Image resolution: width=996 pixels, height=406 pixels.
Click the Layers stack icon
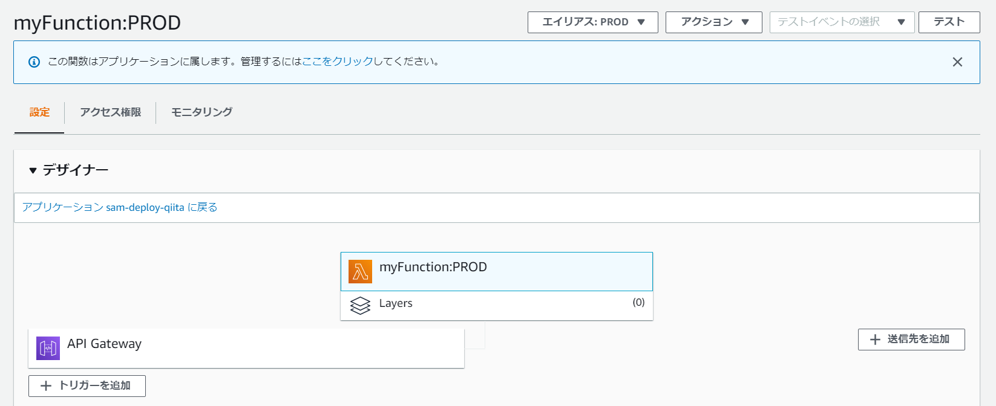click(360, 306)
